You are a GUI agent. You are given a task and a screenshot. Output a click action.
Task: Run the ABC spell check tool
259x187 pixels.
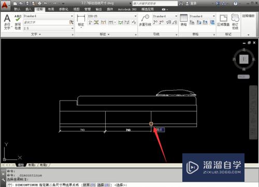[18, 22]
